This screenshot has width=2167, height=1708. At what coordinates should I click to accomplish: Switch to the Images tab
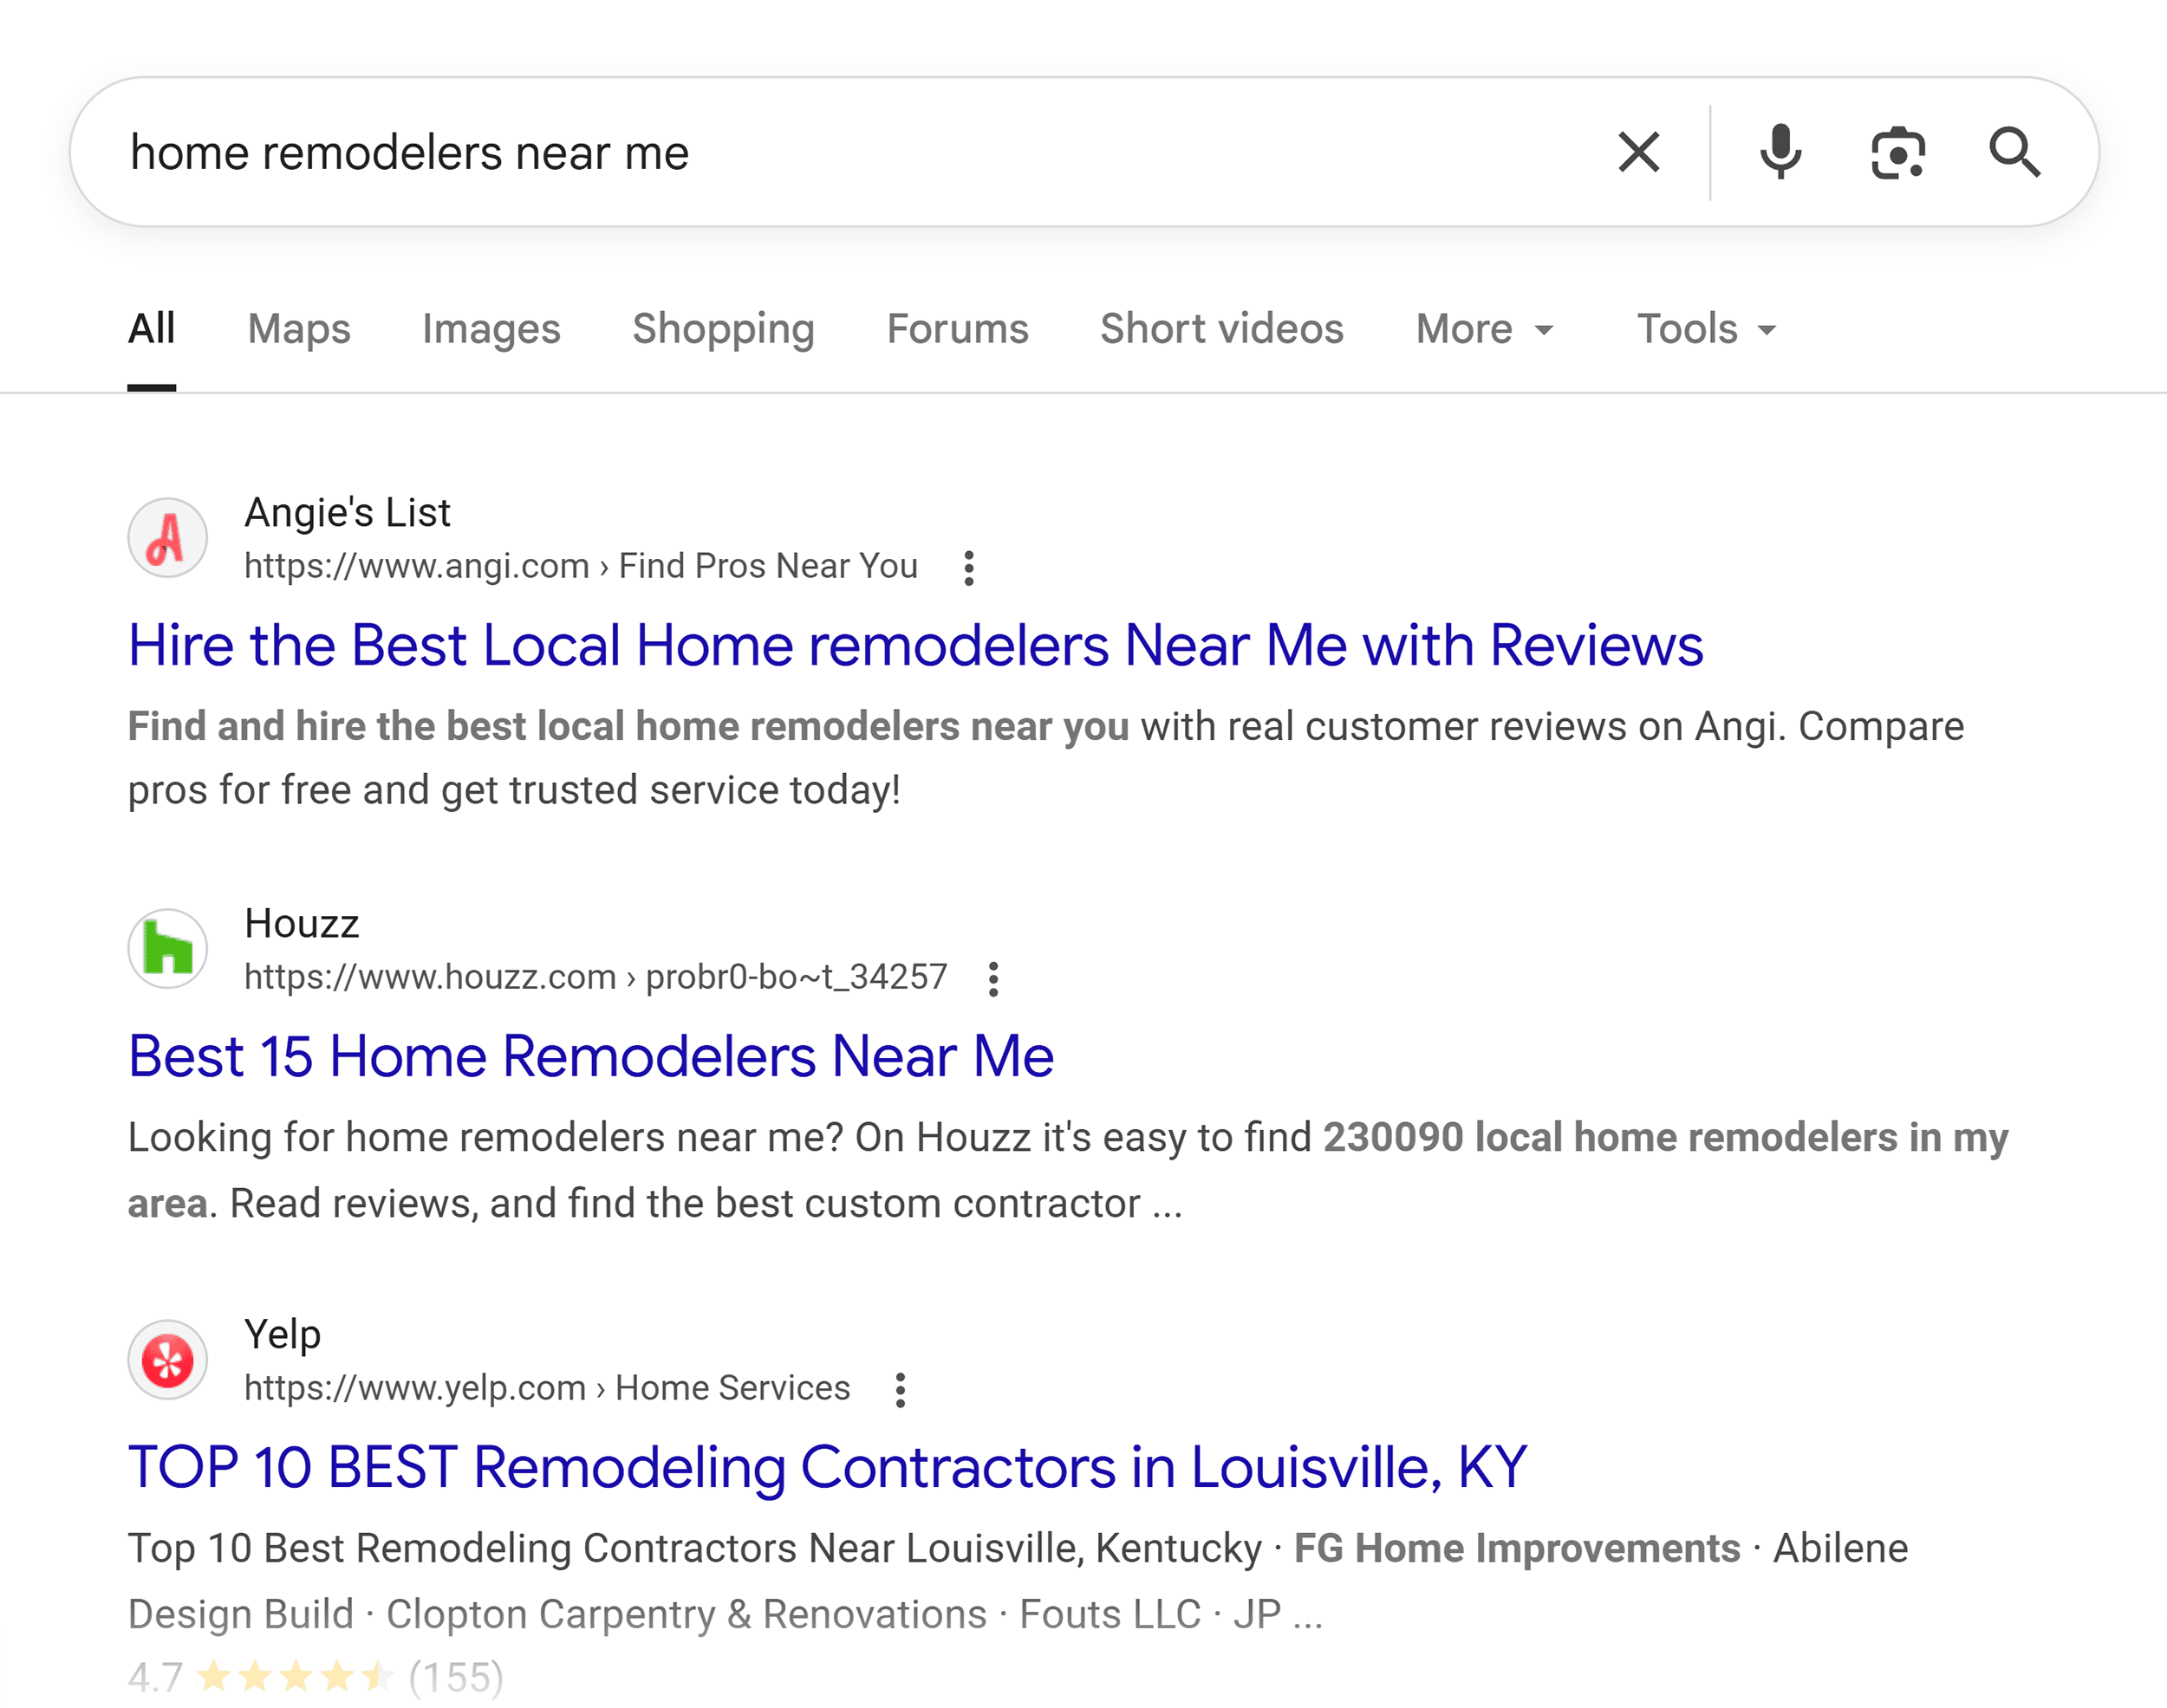pos(491,329)
